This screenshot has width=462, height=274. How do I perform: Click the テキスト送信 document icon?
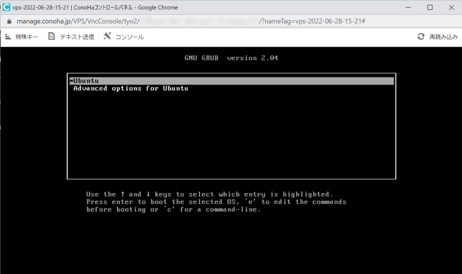[x=51, y=36]
